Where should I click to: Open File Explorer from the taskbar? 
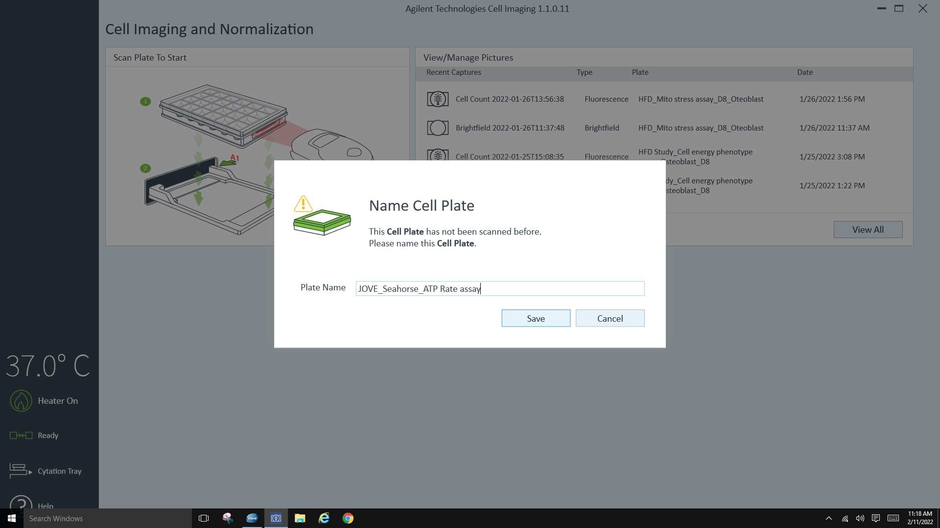(300, 518)
